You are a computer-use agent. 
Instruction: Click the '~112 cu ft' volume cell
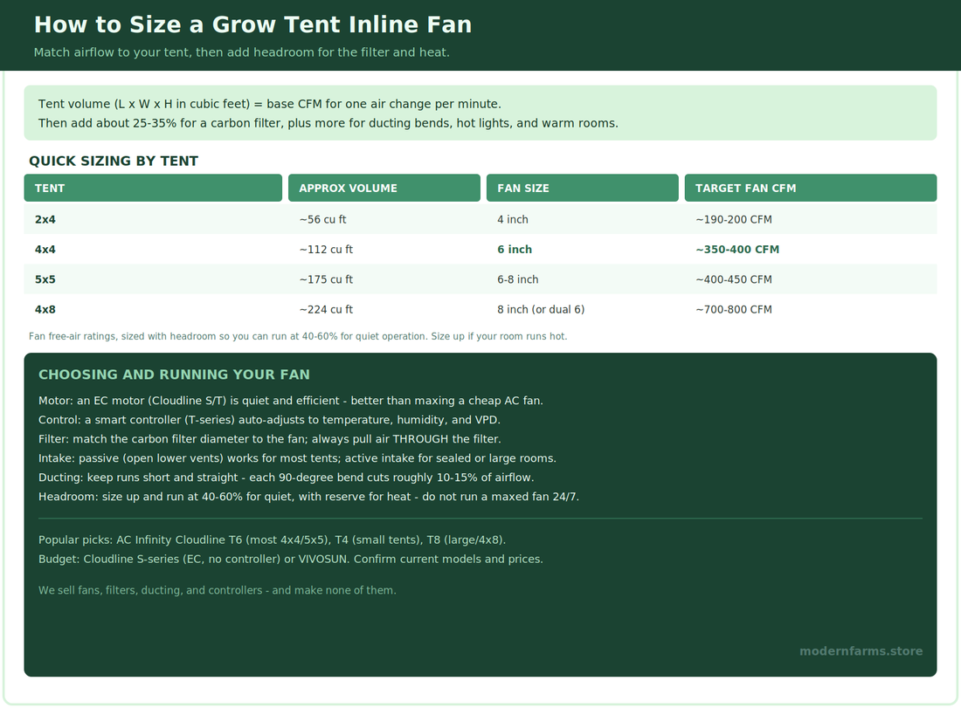click(x=326, y=250)
